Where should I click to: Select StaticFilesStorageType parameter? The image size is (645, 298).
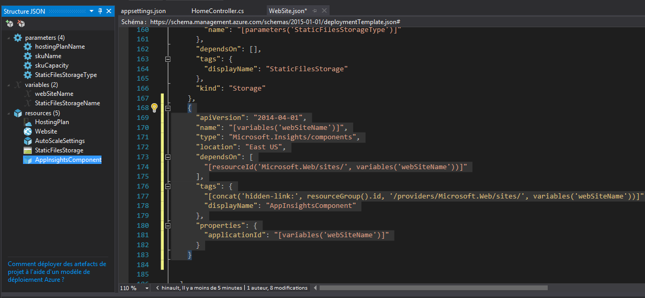coord(66,75)
